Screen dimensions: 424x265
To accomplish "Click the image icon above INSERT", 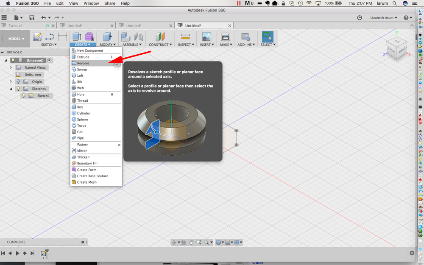I will [206, 37].
